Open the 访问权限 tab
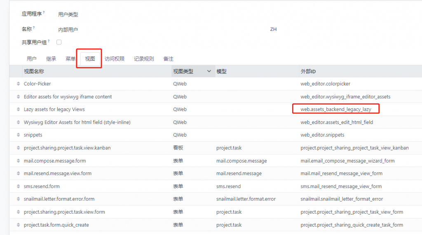The height and width of the screenshot is (235, 422). coord(115,58)
